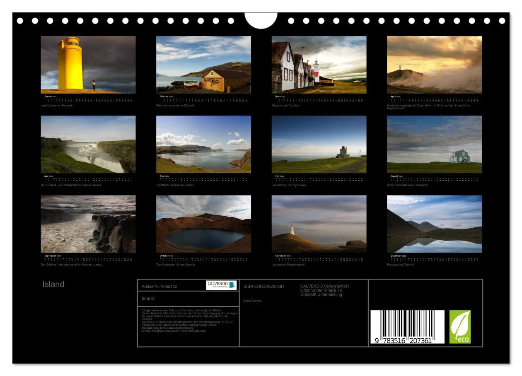
Task: Open the Selfoss waterfall photo
Action: point(88,224)
